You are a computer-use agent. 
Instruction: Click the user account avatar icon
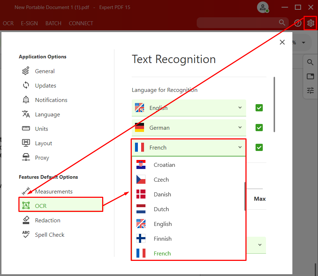263,7
